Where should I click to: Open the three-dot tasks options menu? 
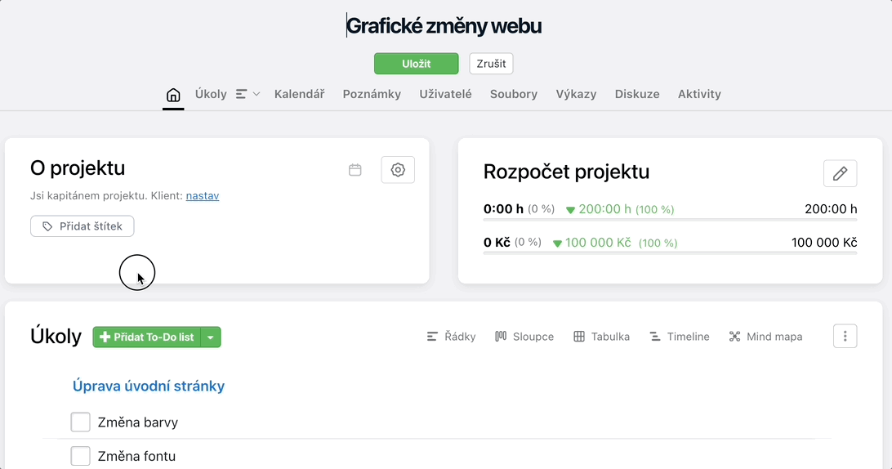[845, 337]
